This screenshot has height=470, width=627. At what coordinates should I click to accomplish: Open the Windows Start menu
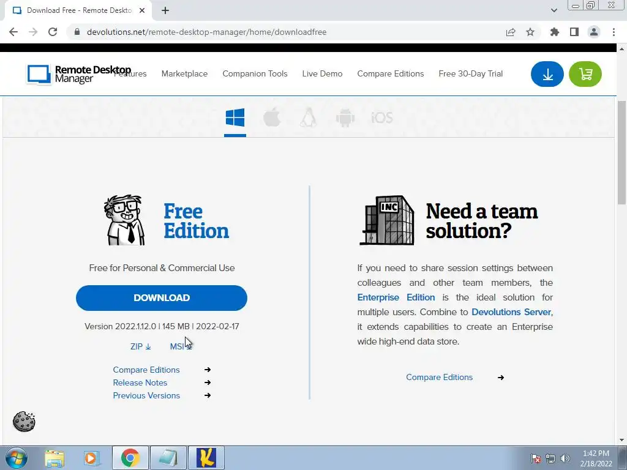click(17, 458)
